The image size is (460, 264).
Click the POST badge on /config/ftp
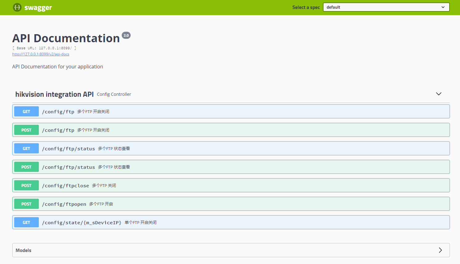click(26, 130)
